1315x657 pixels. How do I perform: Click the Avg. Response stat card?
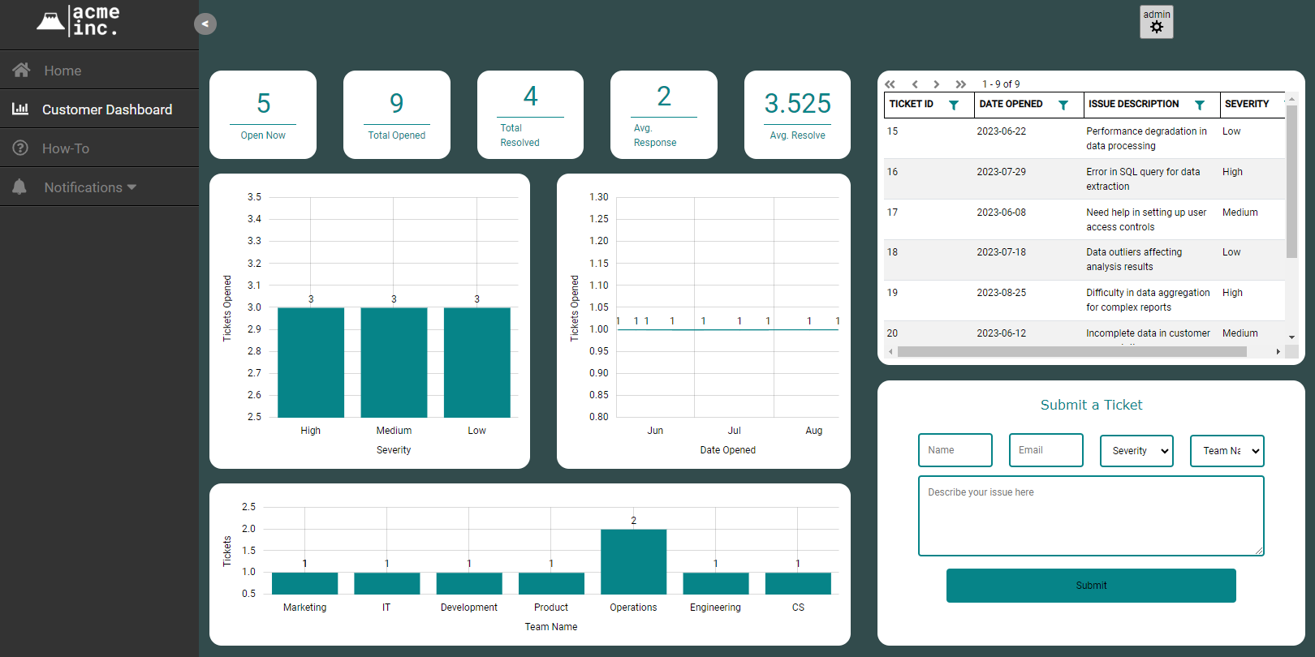point(664,114)
